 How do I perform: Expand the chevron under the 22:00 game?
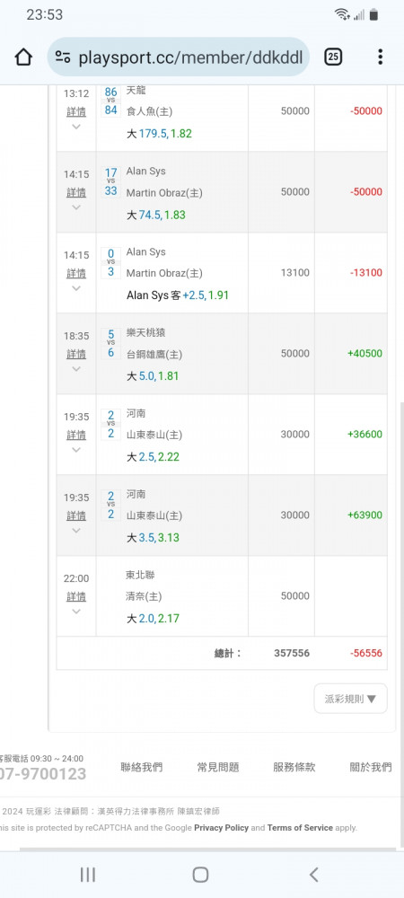click(x=76, y=611)
